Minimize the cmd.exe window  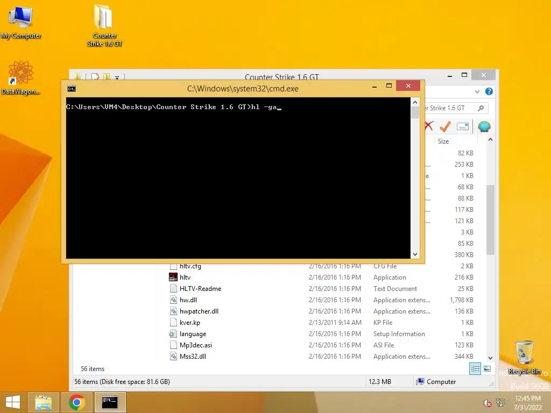coord(375,86)
